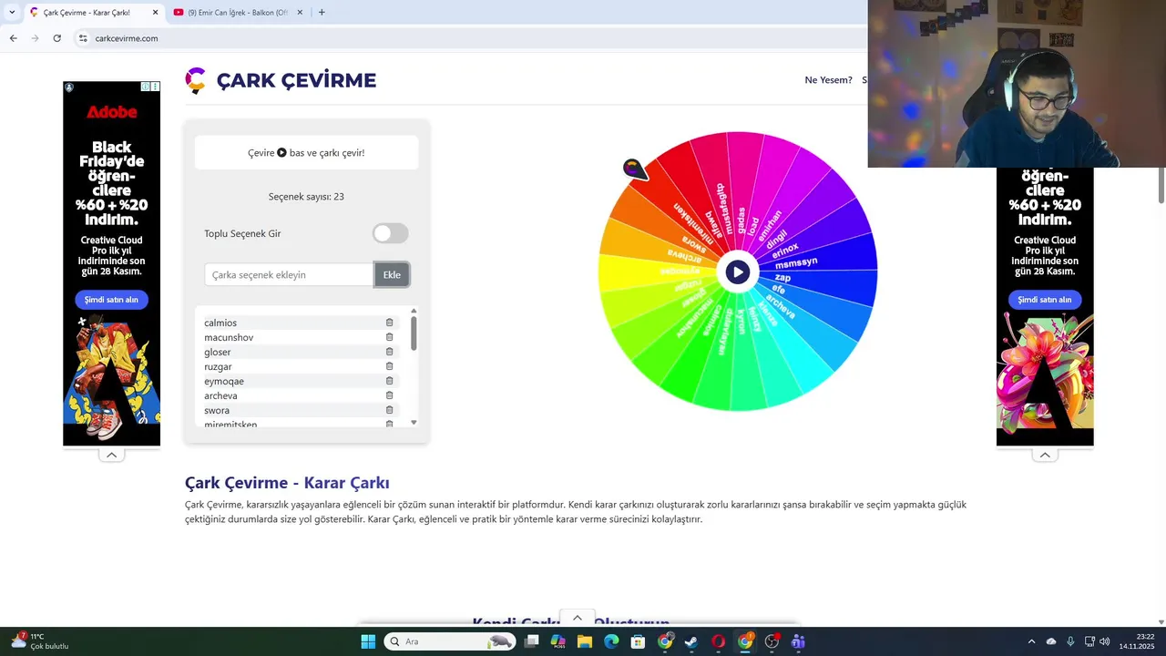This screenshot has height=656, width=1166.
Task: Show hidden system tray icons
Action: pyautogui.click(x=1031, y=641)
